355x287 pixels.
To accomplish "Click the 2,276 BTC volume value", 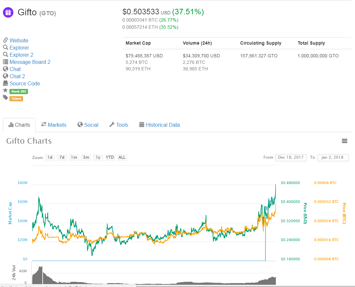I will pyautogui.click(x=194, y=62).
